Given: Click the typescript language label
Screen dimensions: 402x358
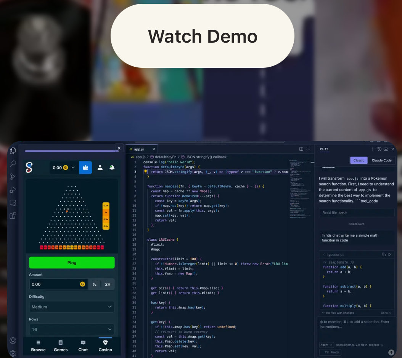Looking at the screenshot, I should (x=335, y=254).
